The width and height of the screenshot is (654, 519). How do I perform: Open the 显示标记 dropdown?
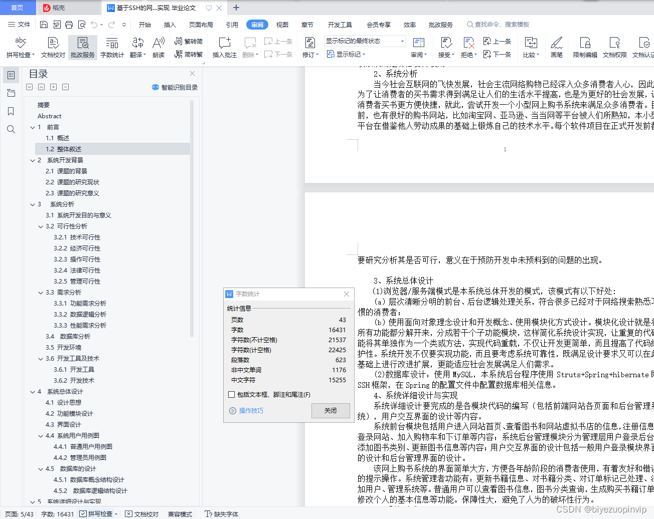pos(346,54)
